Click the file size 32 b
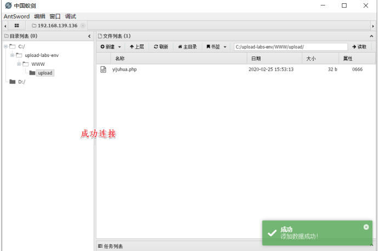Image resolution: width=380 pixels, height=251 pixels. tap(332, 69)
